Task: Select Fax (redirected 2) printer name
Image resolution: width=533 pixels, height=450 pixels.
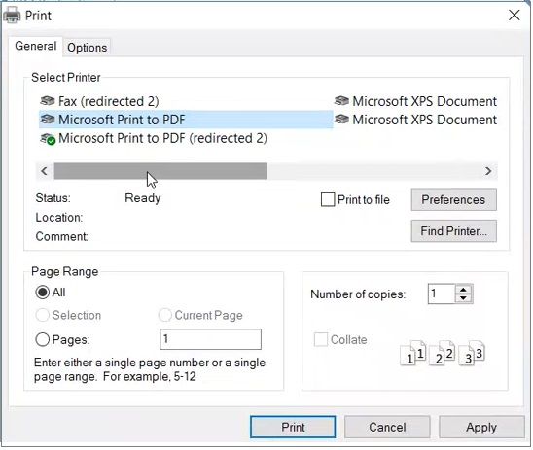Action: (x=108, y=101)
